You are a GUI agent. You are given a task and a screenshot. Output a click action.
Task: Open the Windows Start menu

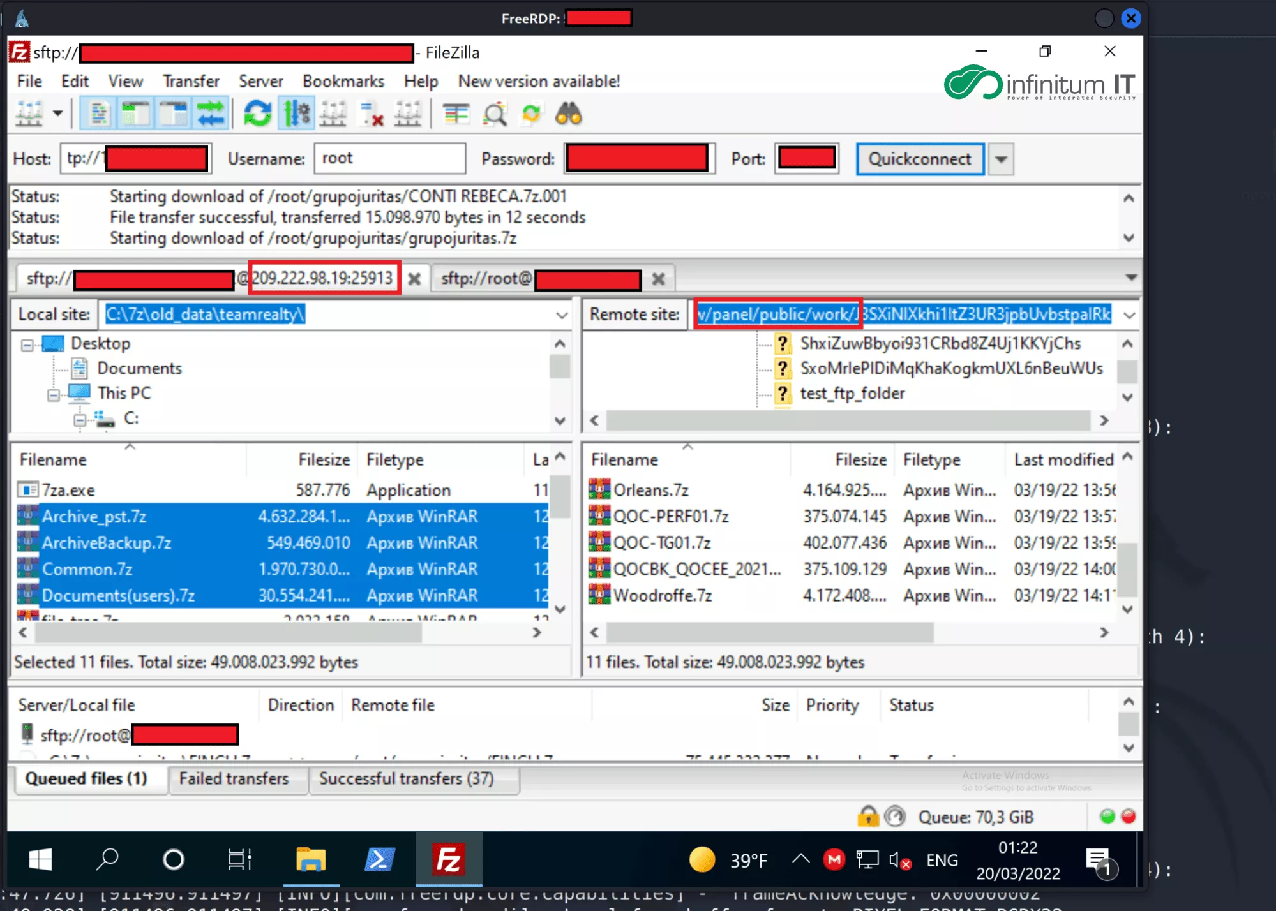pyautogui.click(x=40, y=860)
